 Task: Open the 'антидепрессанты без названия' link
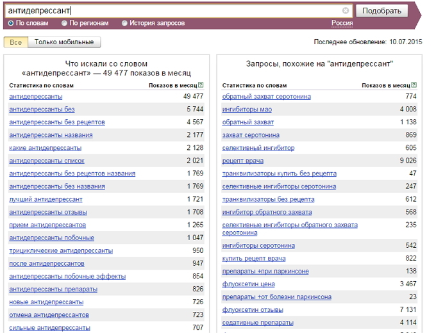[x=57, y=186]
